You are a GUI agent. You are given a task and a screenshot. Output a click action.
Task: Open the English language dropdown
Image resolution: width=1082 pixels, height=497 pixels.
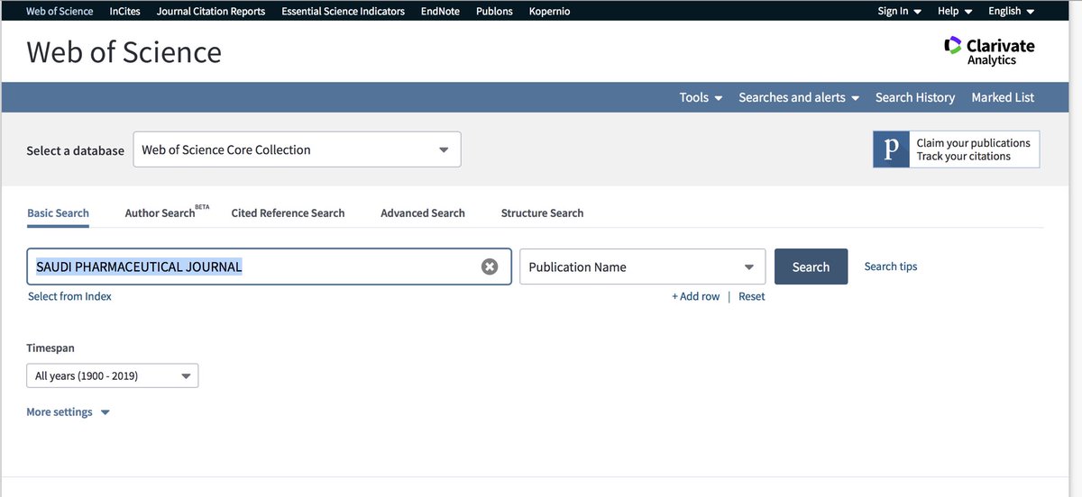pyautogui.click(x=1012, y=11)
